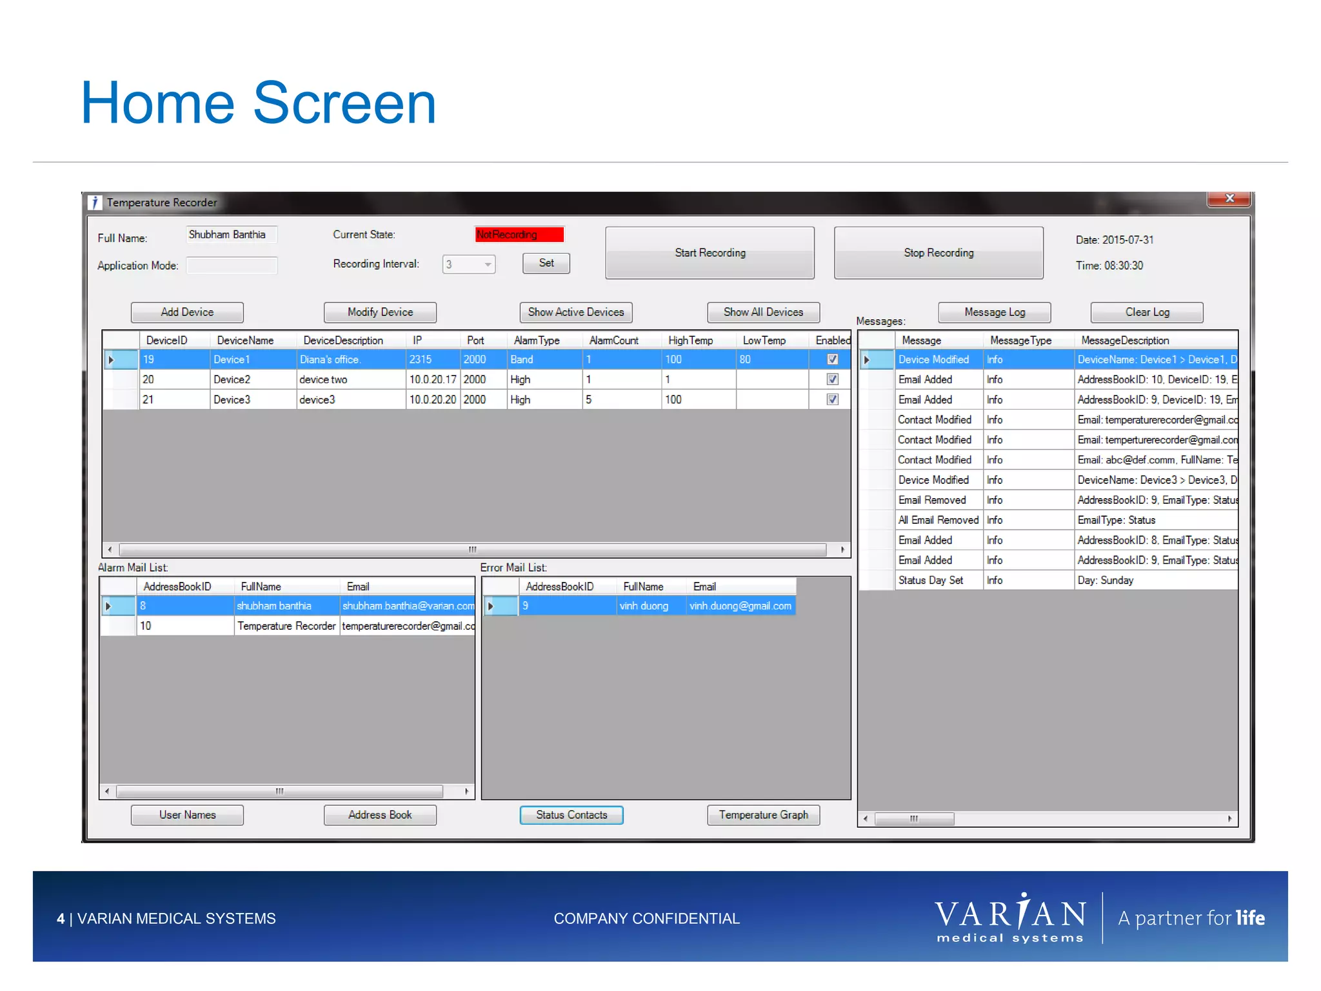Click row selector arrow for Device1 row
1321x991 pixels.
coord(111,360)
